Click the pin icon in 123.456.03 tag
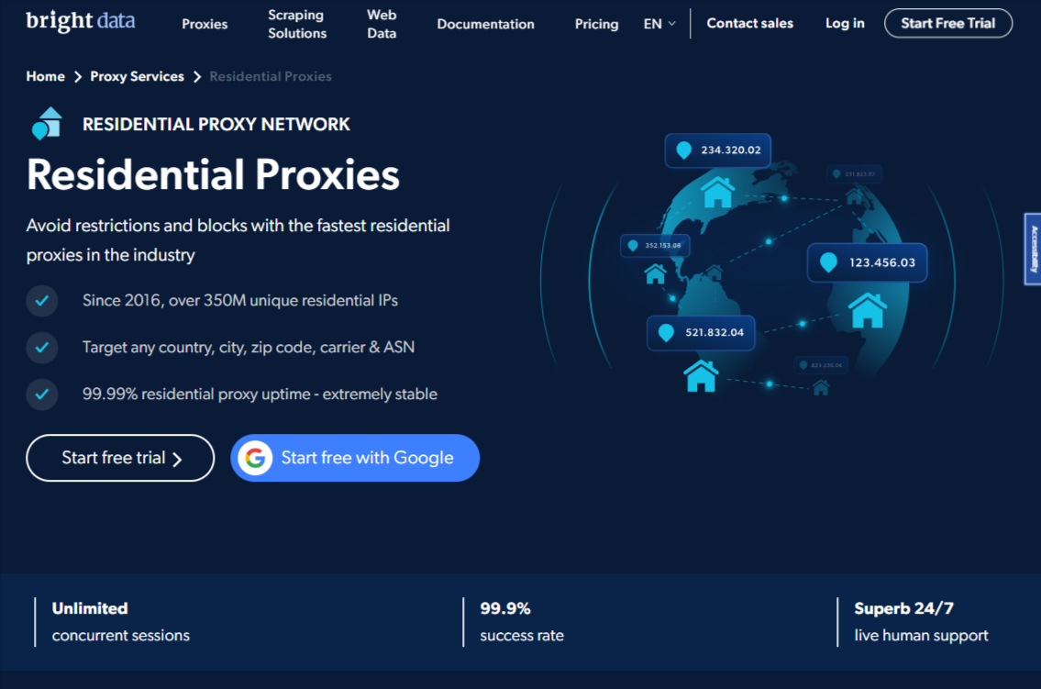This screenshot has height=689, width=1041. (828, 263)
